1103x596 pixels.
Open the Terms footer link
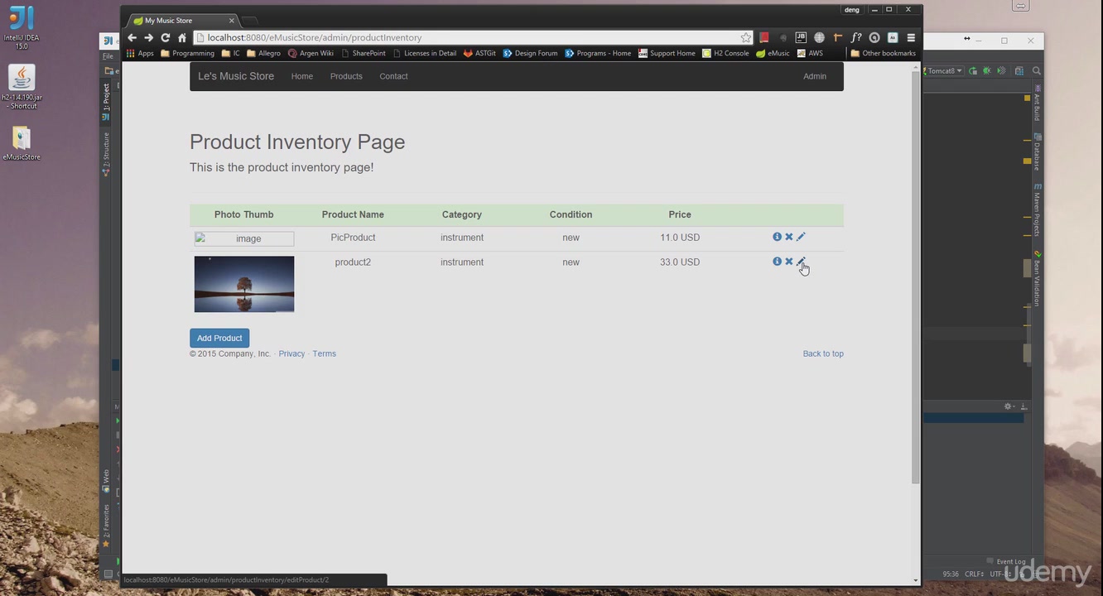324,353
